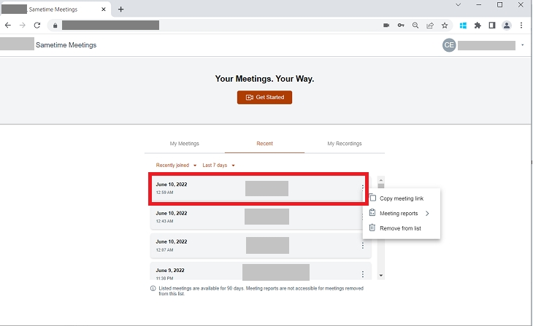
Task: Open three-dot menu for 12:43 AM meeting
Action: click(x=363, y=217)
